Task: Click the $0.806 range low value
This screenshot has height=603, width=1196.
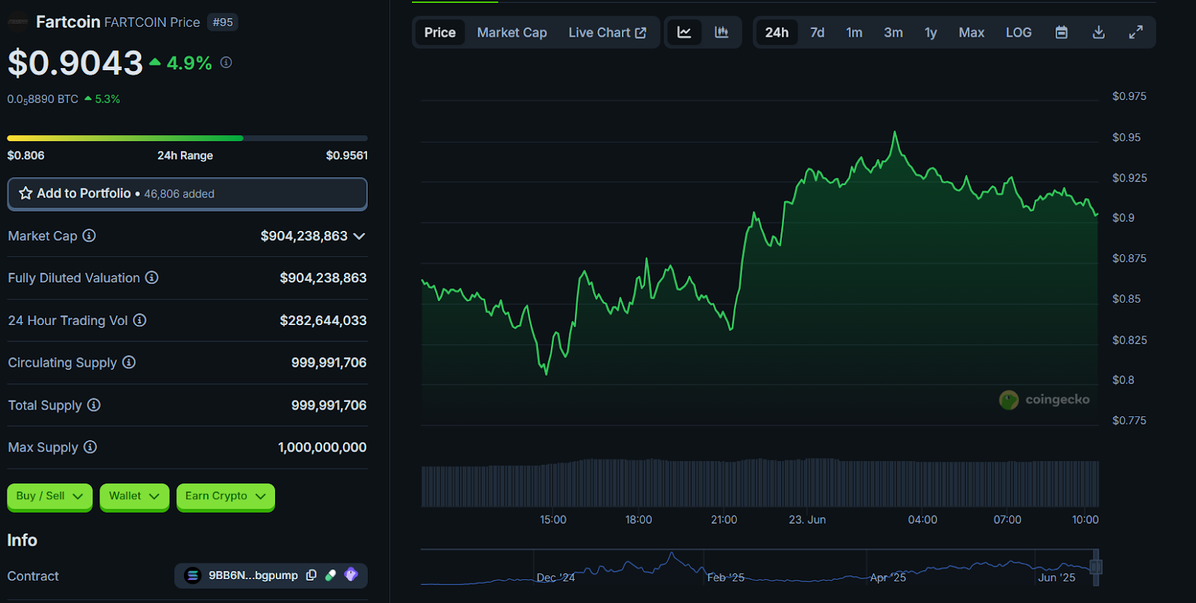Action: (26, 155)
